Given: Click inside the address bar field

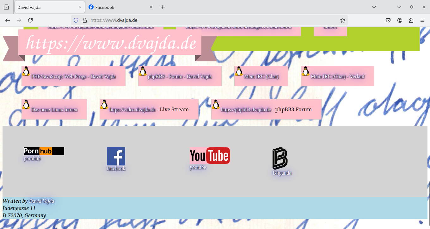Looking at the screenshot, I should coord(190,20).
